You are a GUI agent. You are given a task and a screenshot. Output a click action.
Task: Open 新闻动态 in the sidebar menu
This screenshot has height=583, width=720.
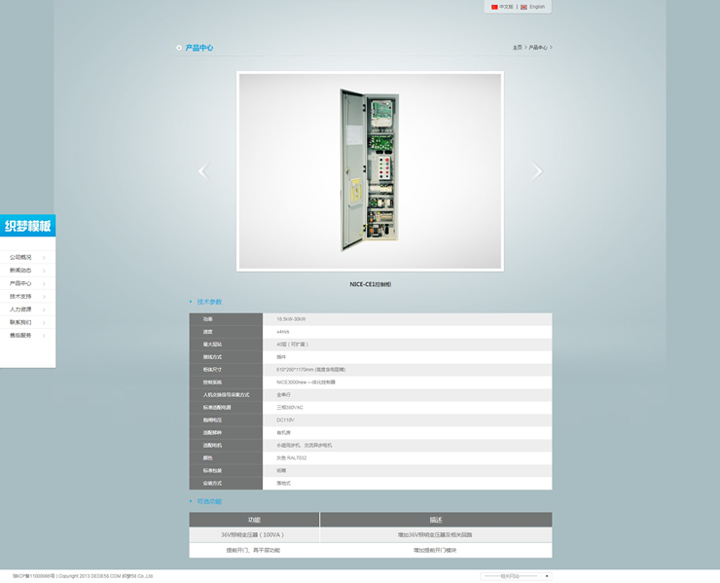coord(20,271)
